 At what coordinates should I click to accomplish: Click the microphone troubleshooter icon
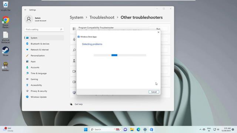(74, 40)
